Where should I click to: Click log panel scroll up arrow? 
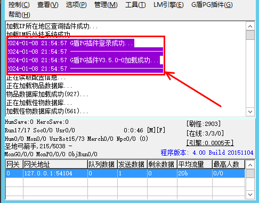[x=250, y=27]
